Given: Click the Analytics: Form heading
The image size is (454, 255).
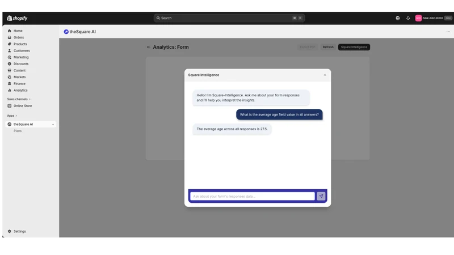Looking at the screenshot, I should 171,47.
